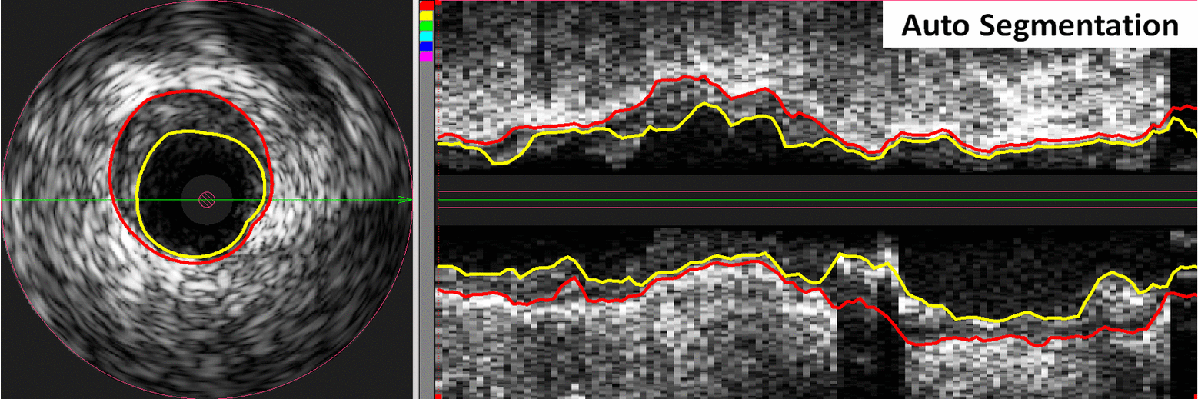This screenshot has height=399, width=1198.
Task: Choose the cyan color swatch
Action: 425,36
